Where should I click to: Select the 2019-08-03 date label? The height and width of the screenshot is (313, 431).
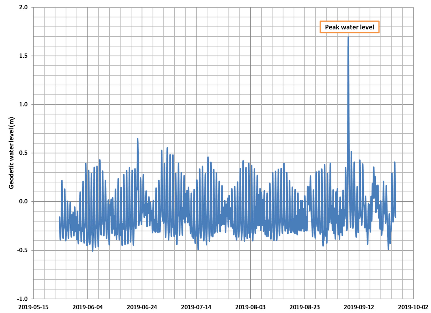tap(250, 307)
